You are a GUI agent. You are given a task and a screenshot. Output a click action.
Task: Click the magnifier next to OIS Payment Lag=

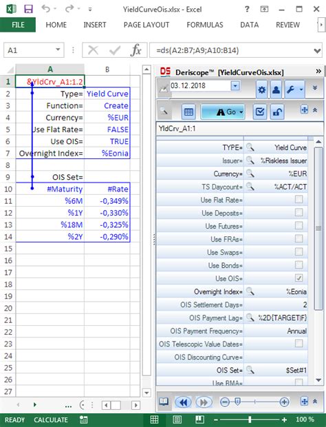[x=250, y=317]
